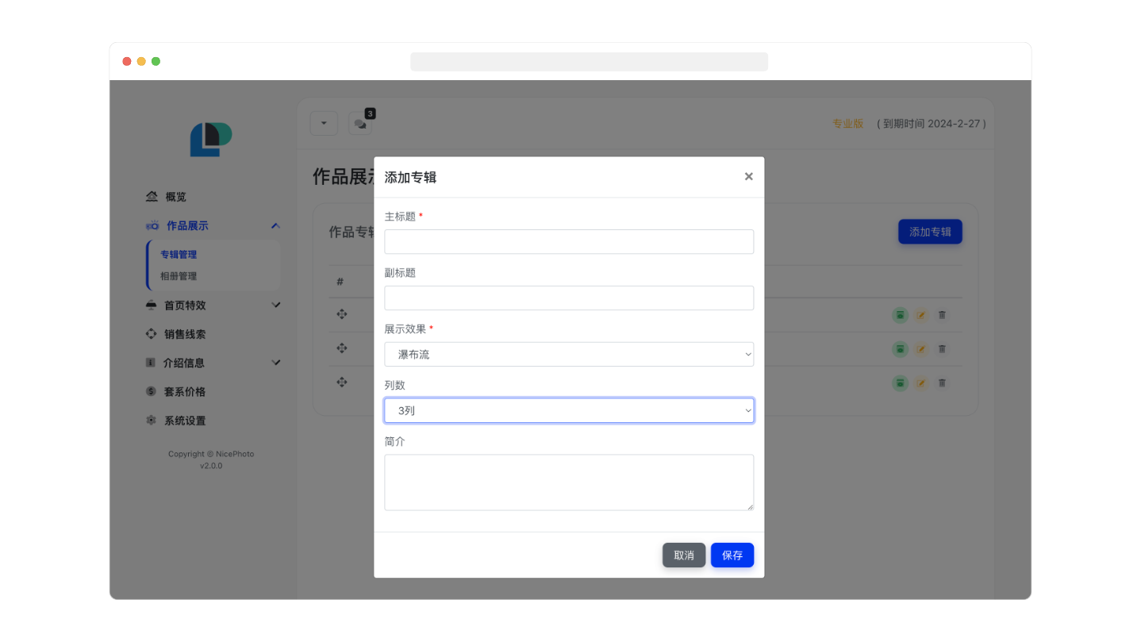Close the 添加专辑 dialog with the × button
The width and height of the screenshot is (1141, 642).
[x=748, y=176]
